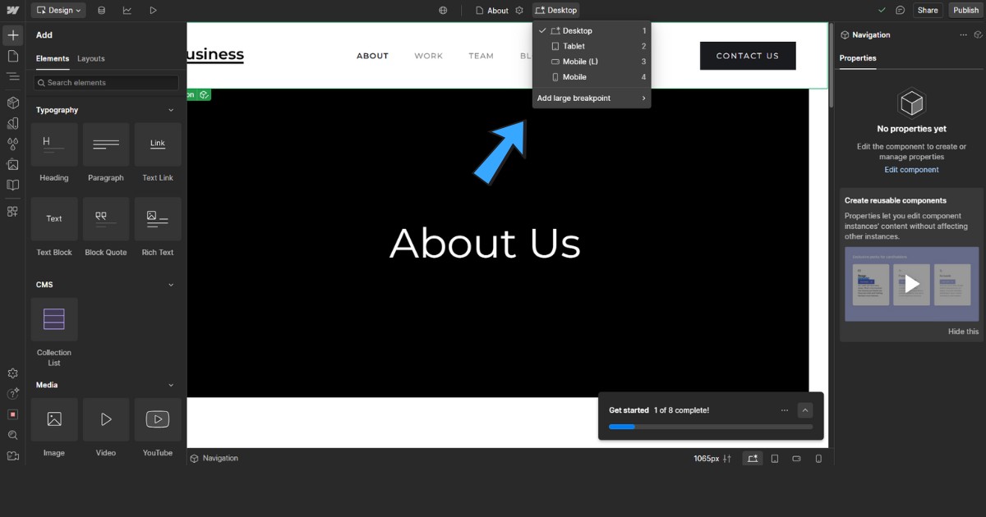
Task: Open the Pages panel icon
Action: (12, 56)
